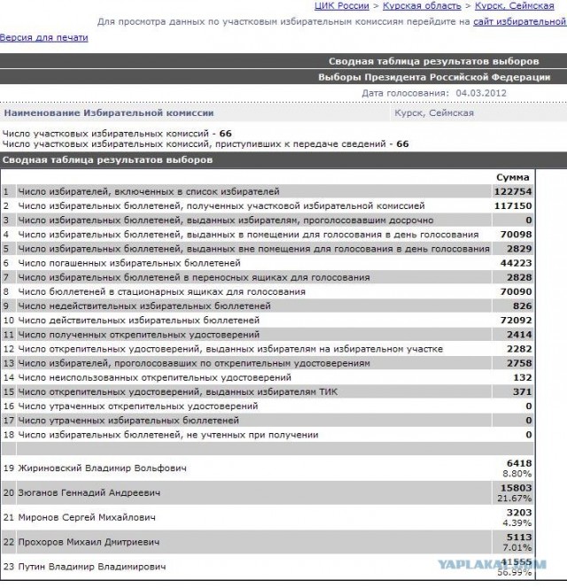Click row 17 Число утраченных избирательных бюллетеней
The width and height of the screenshot is (567, 588).
128,421
